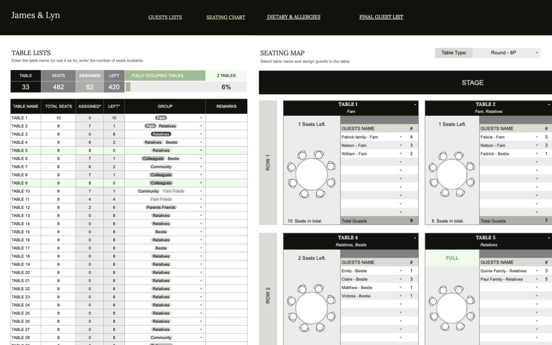The width and height of the screenshot is (552, 345).
Task: Switch to Dietary & Allergies tab
Action: 293,17
